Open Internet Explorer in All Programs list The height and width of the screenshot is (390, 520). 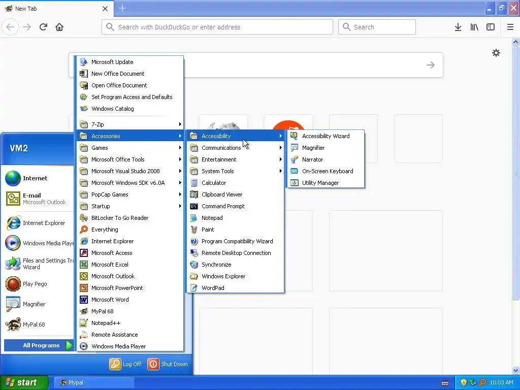pos(130,241)
